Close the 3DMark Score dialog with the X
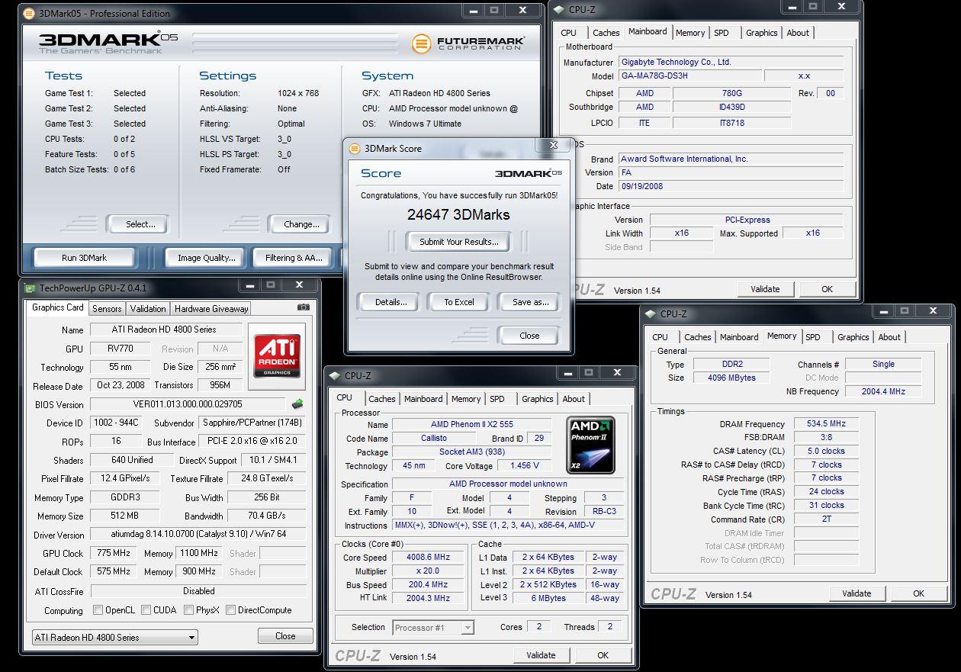This screenshot has width=961, height=672. click(554, 145)
